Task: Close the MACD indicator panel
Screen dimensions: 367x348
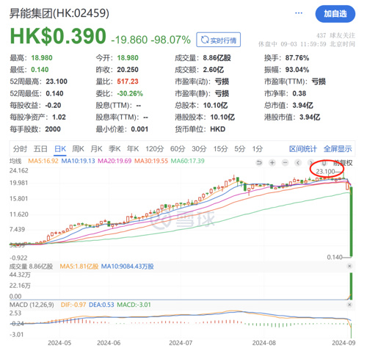Action: click(349, 305)
